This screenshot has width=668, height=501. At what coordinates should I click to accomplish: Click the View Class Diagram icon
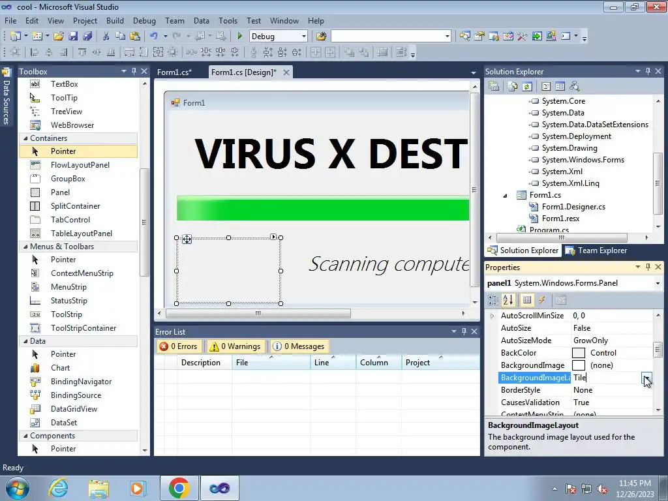click(574, 87)
